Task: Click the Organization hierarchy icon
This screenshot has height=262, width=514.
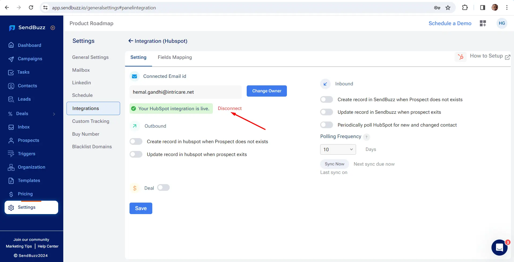Action: 11,167
